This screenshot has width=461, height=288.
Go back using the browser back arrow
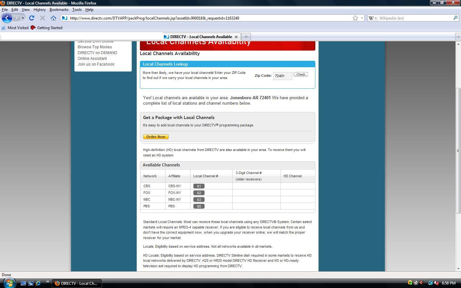7,18
